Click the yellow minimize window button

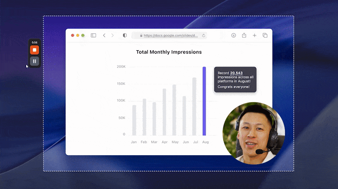point(78,35)
